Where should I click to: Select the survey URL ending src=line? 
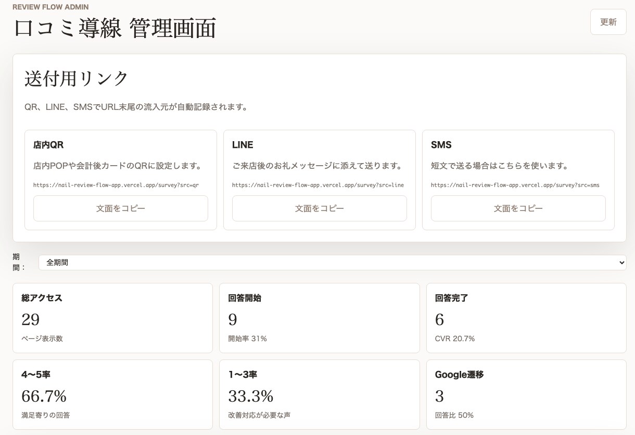[318, 185]
